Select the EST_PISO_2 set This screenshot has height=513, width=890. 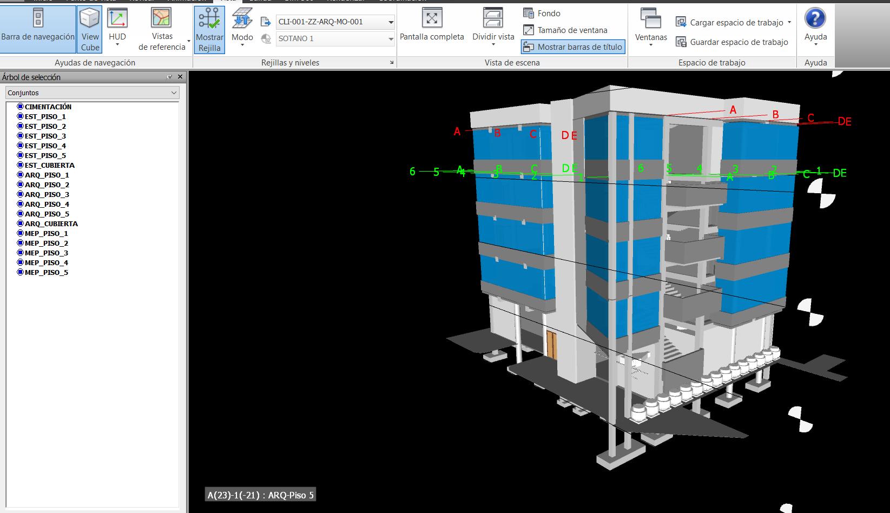(42, 127)
